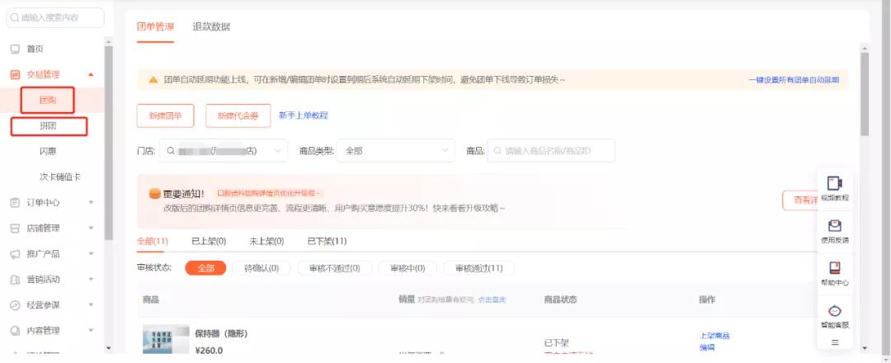891x363 pixels.
Task: Switch to the 未上架(0) tab
Action: (266, 242)
